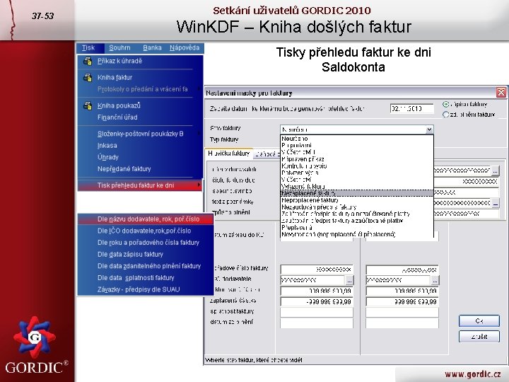Choose Dle názvu dodavatele, rok, poř.číslo
Viewport: 509px width, 382px height.
[146, 219]
